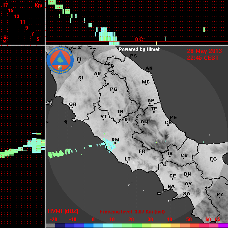Click the '-10' value on the dBZ scale
Viewport: 228px width, 228px height.
click(x=73, y=219)
